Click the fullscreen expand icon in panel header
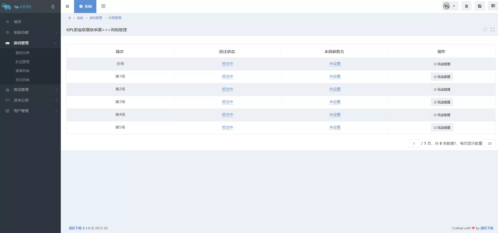498x233 pixels. point(492,29)
